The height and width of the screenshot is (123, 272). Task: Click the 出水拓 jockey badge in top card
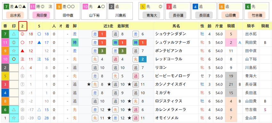[15, 15]
